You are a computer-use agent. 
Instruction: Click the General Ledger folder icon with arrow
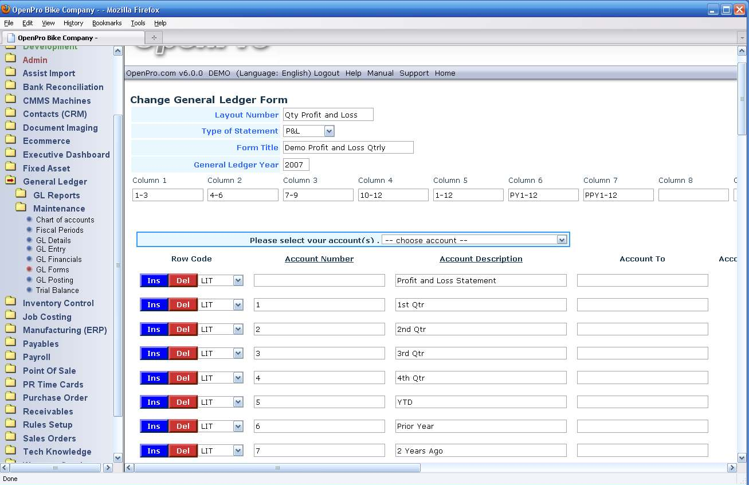(10, 181)
